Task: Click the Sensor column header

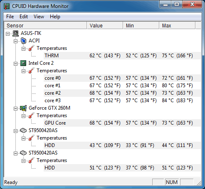Action: [x=45, y=25]
